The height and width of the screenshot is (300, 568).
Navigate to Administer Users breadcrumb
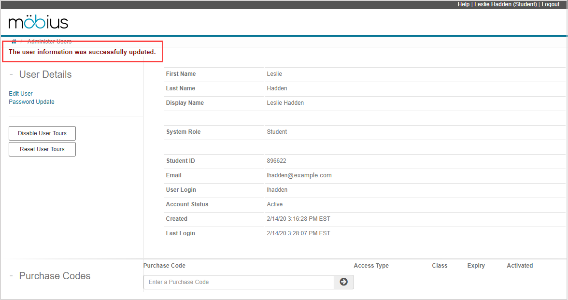[x=49, y=42]
